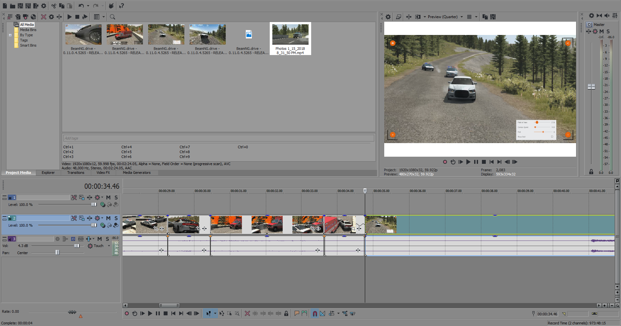The width and height of the screenshot is (621, 326).
Task: Open project properties gear in the main toolbar
Action: pyautogui.click(x=44, y=6)
